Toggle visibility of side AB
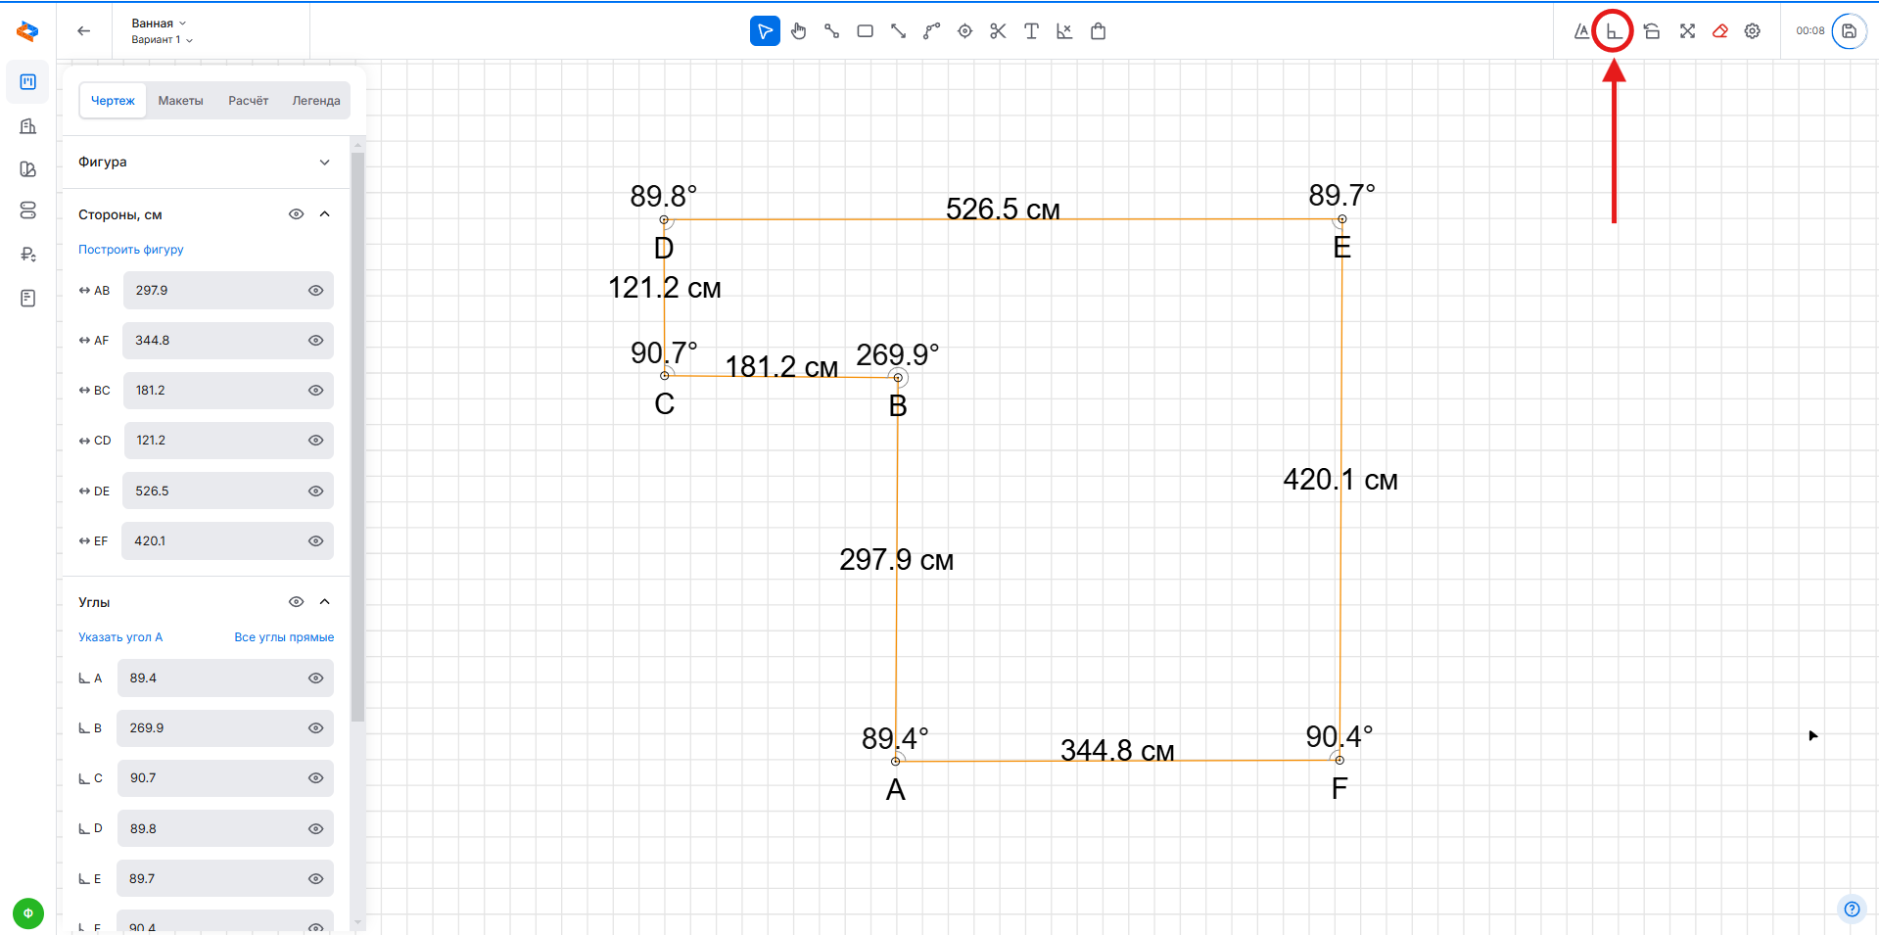This screenshot has height=935, width=1879. click(315, 291)
